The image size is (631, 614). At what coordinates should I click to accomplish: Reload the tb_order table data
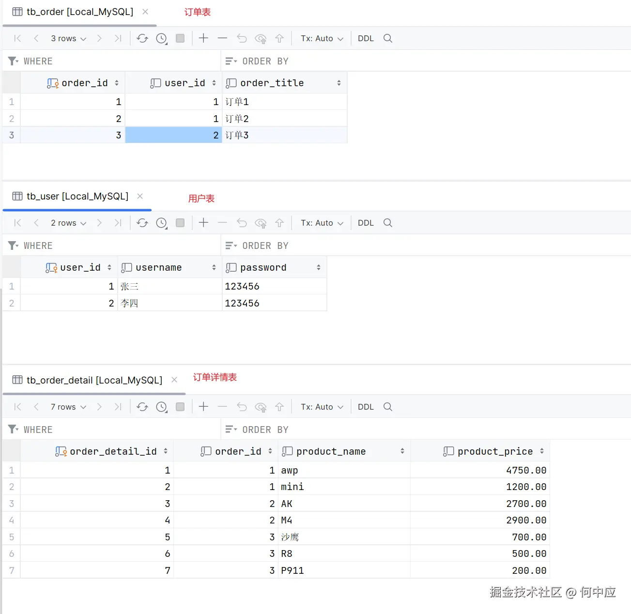pos(142,38)
